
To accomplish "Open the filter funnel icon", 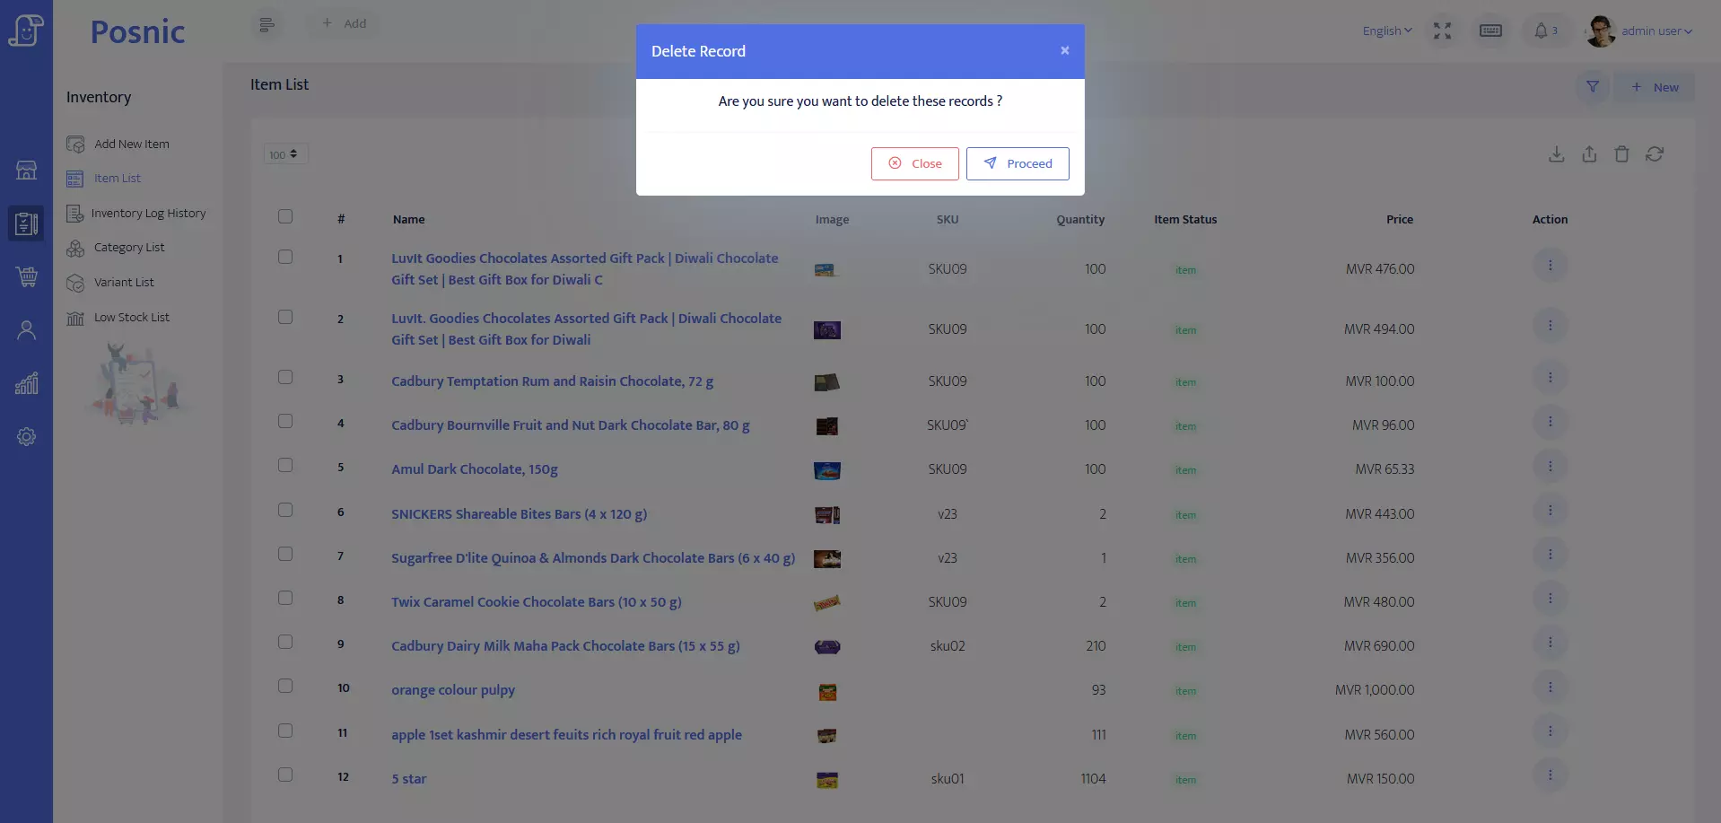I will (1593, 87).
